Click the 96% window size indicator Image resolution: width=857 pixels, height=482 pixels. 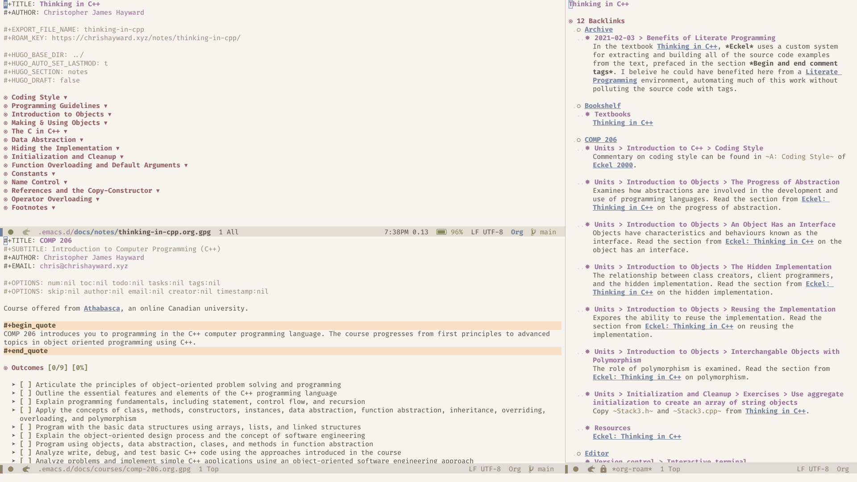click(x=458, y=231)
